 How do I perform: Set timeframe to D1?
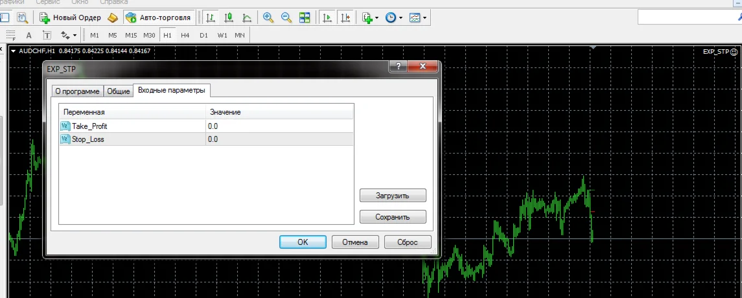[203, 36]
